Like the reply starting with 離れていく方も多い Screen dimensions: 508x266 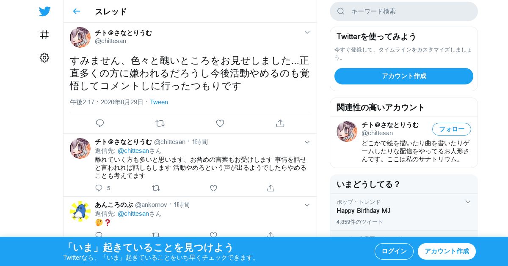tap(214, 188)
